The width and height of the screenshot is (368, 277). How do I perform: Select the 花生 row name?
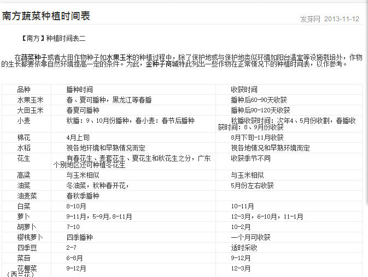tap(24, 158)
